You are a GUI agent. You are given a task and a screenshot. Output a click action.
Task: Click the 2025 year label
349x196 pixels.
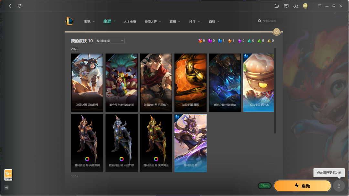click(75, 49)
